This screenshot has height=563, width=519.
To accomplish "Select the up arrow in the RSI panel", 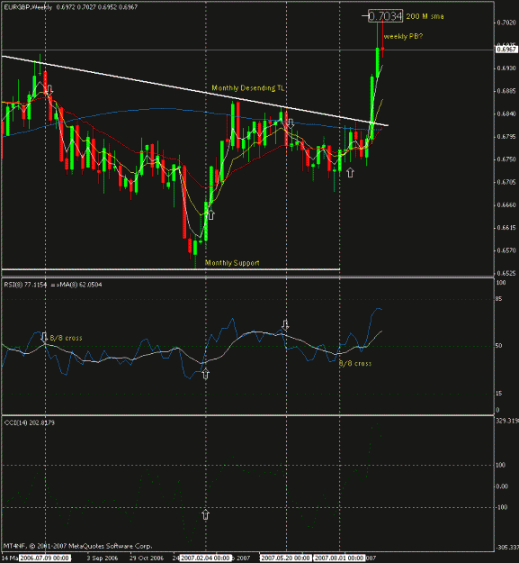I will click(x=205, y=374).
